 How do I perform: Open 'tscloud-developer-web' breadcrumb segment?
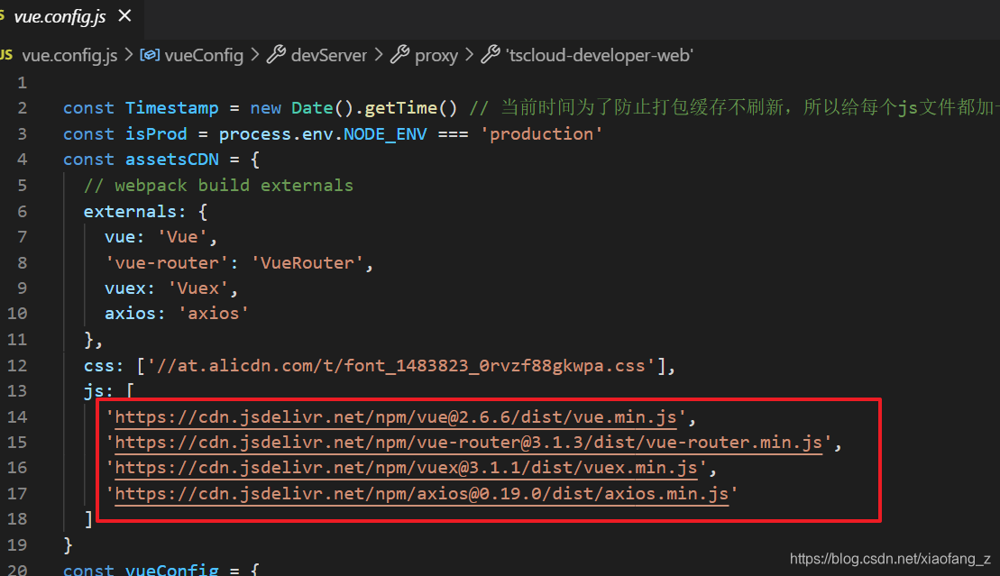point(599,56)
